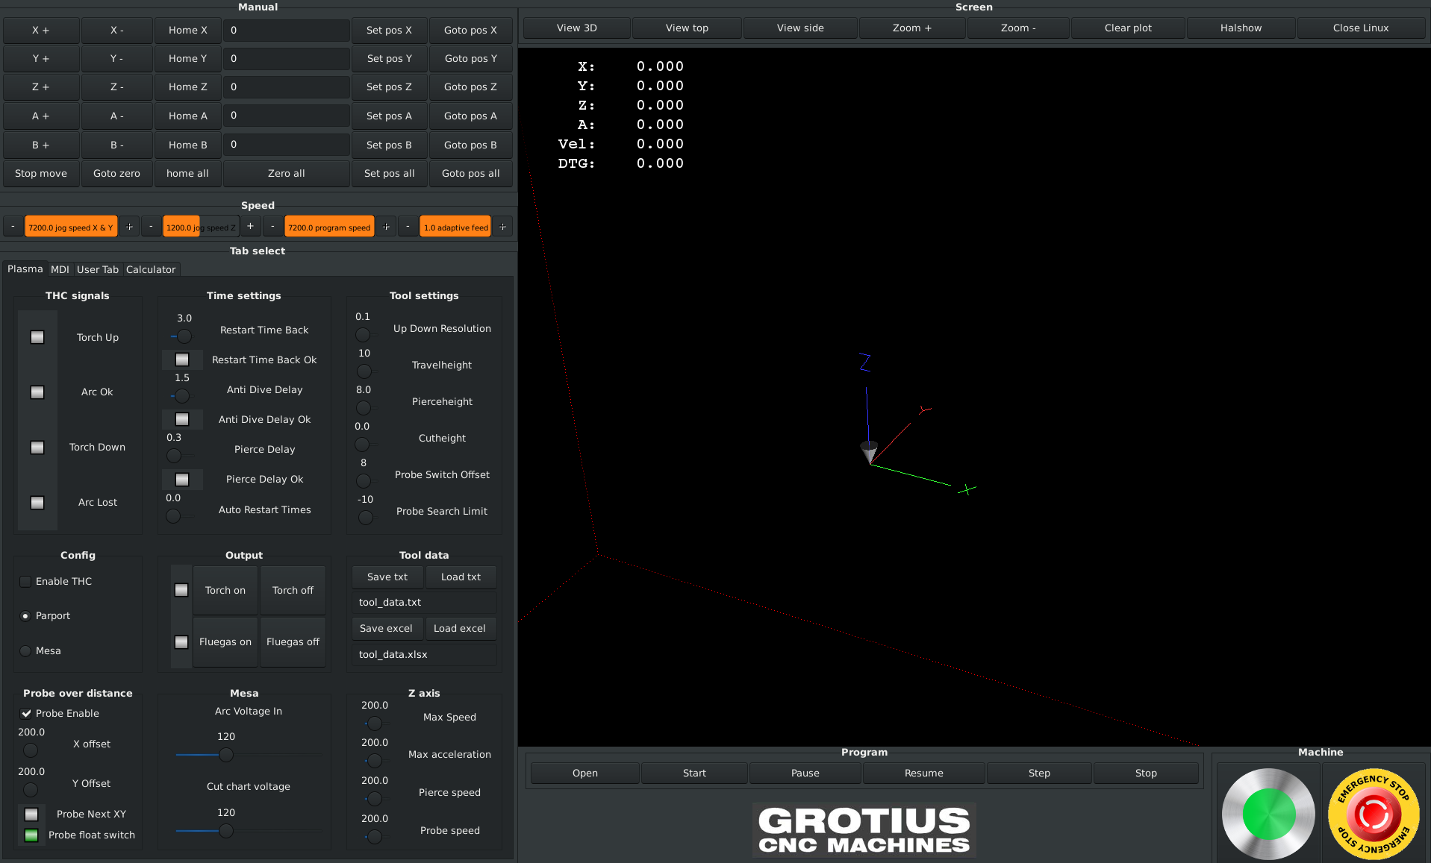
Task: Adjust the Z axis Max Speed dial
Action: (375, 724)
